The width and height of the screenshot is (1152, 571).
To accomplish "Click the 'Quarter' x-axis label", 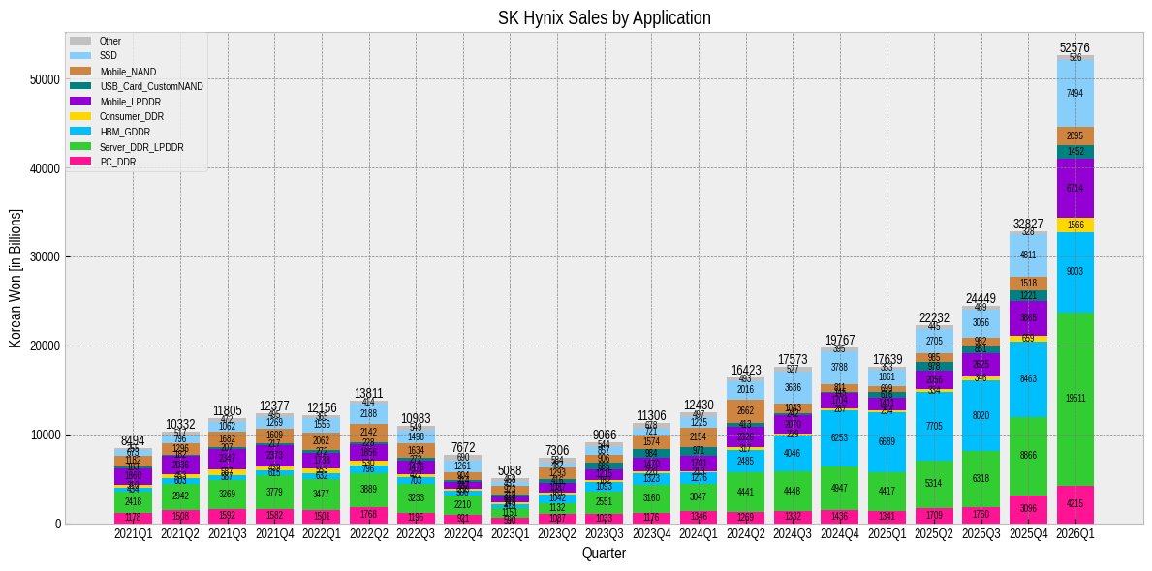I will tap(604, 554).
